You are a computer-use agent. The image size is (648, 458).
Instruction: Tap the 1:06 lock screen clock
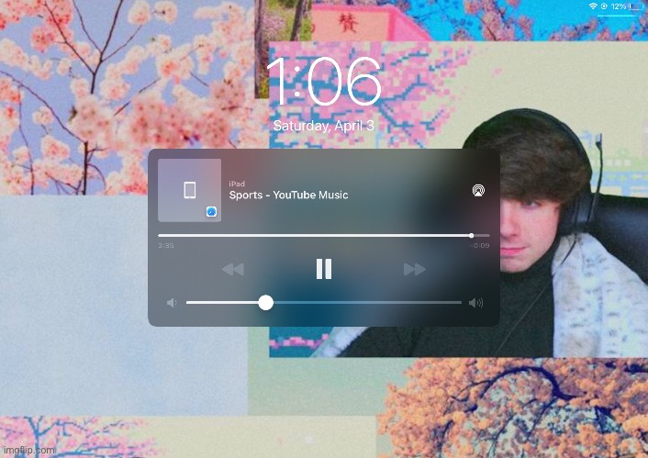pyautogui.click(x=324, y=82)
